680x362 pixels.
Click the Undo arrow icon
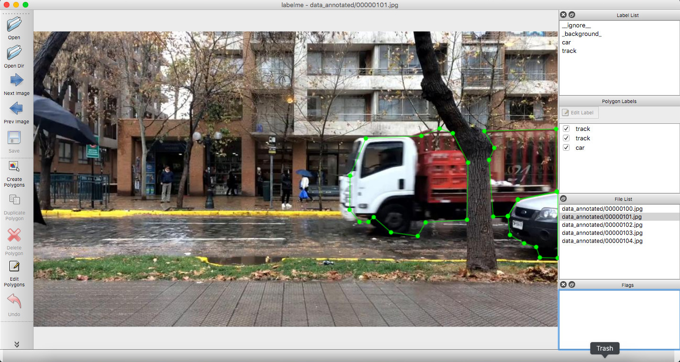click(x=14, y=301)
